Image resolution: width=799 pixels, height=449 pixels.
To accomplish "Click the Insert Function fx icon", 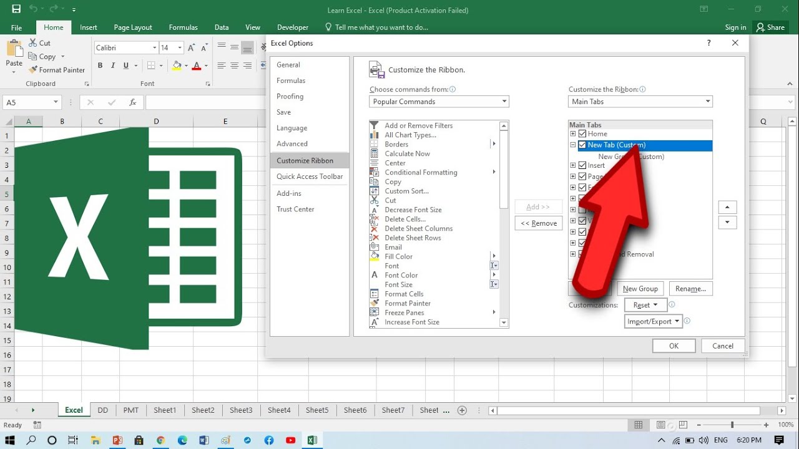I will pos(132,103).
